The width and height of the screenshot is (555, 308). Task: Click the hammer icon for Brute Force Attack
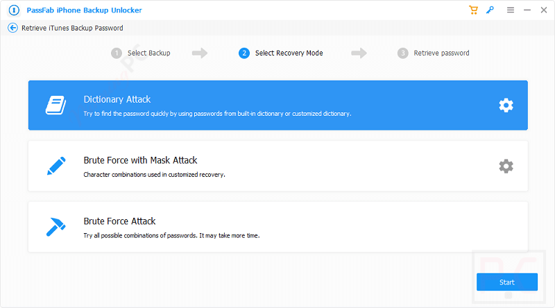[56, 227]
